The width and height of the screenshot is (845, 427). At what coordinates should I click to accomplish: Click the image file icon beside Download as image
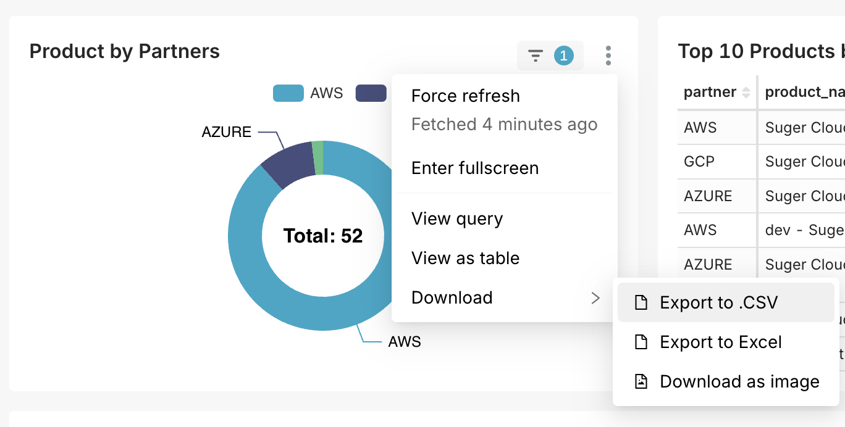pyautogui.click(x=642, y=381)
